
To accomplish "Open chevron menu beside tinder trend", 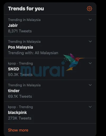I will pos(90,85).
